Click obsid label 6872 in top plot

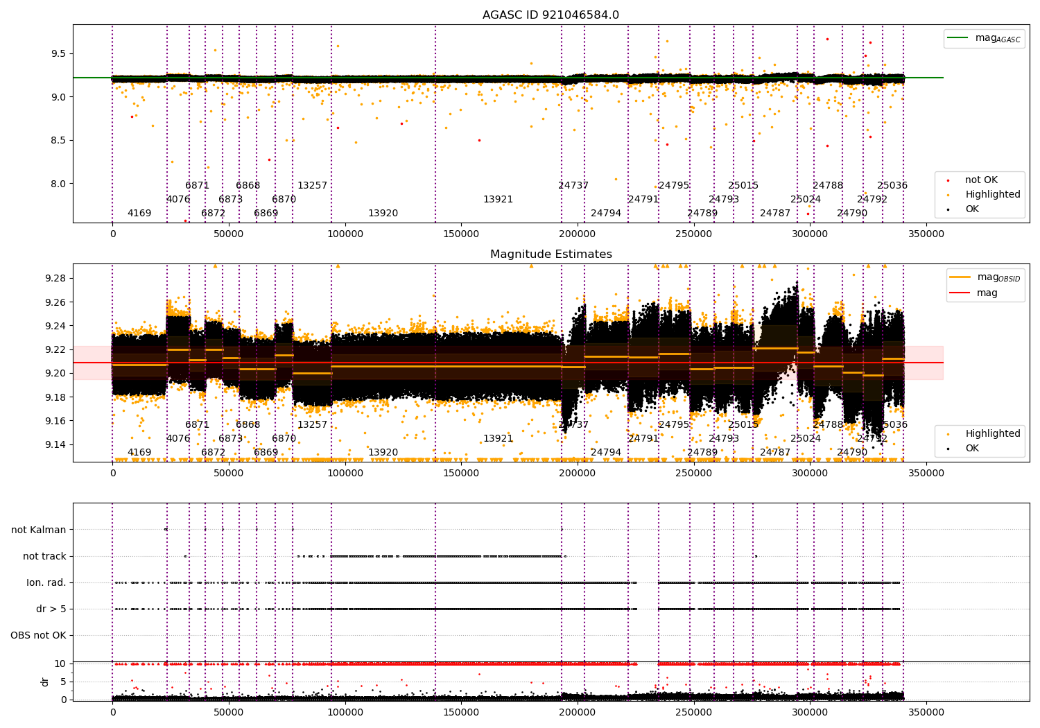pyautogui.click(x=214, y=214)
